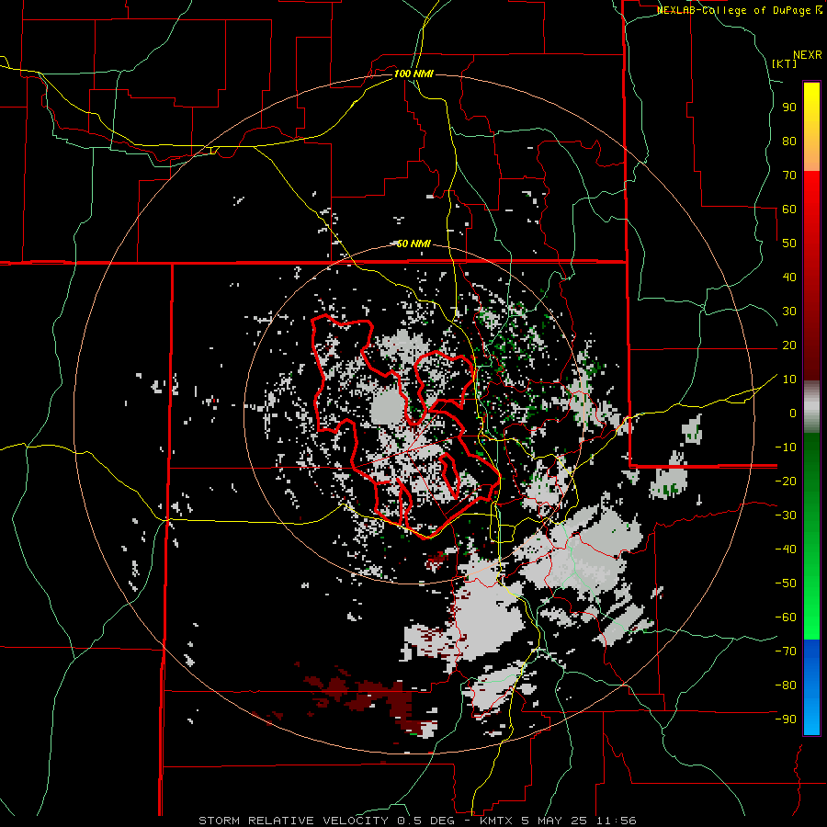The image size is (827, 827).
Task: Click the -30 value on velocity scale
Action: click(786, 515)
